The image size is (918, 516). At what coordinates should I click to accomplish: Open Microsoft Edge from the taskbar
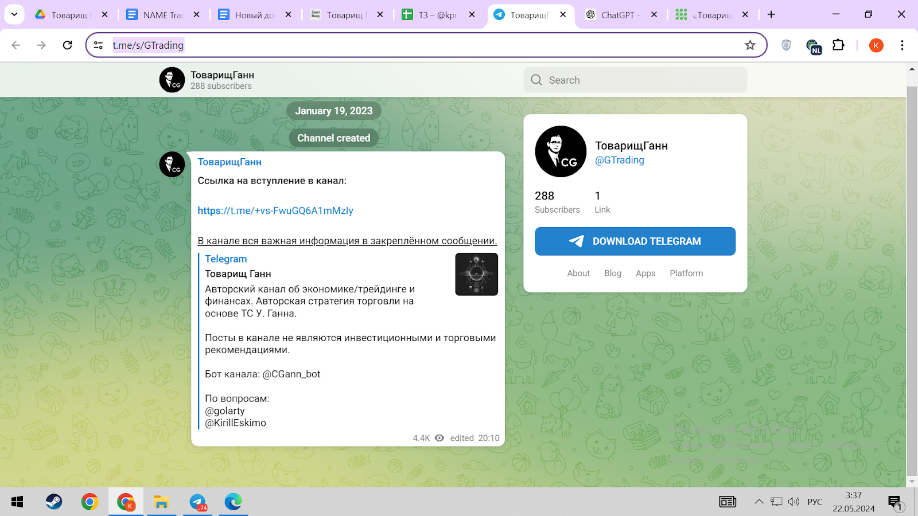point(233,502)
